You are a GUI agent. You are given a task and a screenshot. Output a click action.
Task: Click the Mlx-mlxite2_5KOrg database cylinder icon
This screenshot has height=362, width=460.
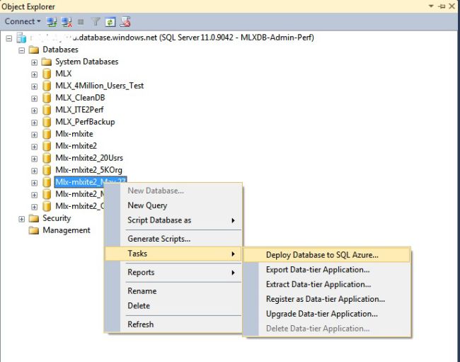click(46, 170)
